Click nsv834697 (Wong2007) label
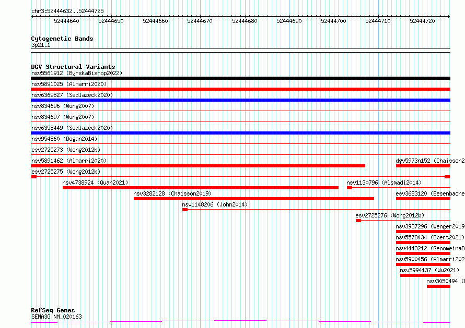Viewport: 465px width, 328px height. (63, 117)
